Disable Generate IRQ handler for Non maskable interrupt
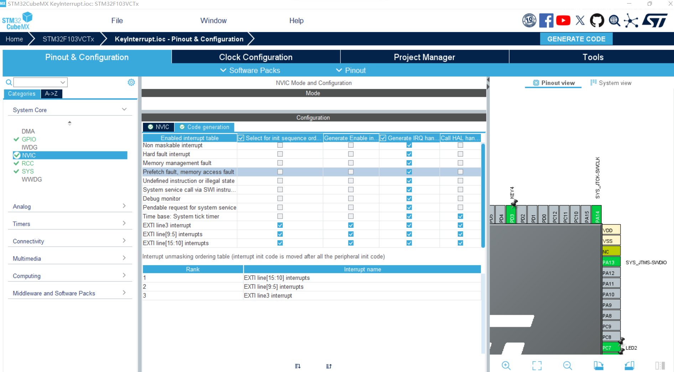The image size is (674, 372). [x=409, y=145]
